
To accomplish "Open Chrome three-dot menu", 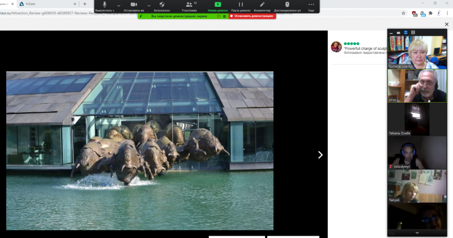I will pyautogui.click(x=447, y=13).
